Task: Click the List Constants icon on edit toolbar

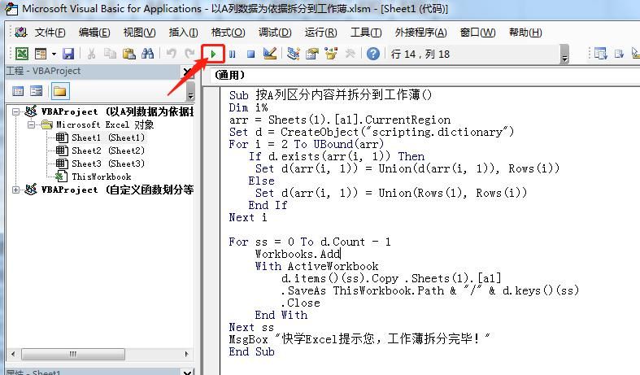Action: (x=619, y=54)
